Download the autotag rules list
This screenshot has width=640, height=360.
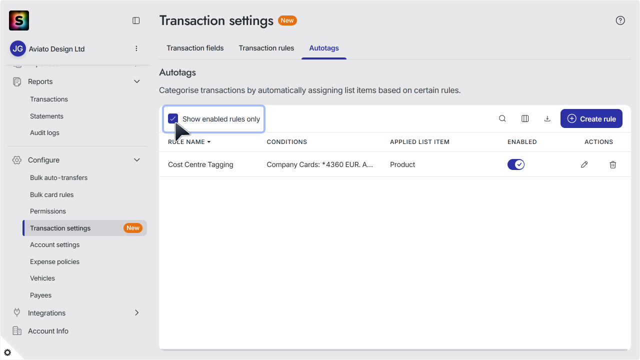pyautogui.click(x=547, y=118)
